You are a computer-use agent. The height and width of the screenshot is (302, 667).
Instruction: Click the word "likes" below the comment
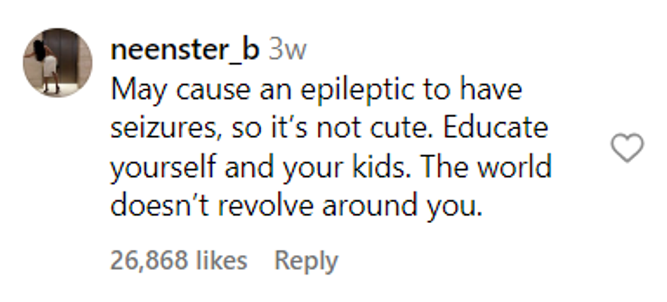(x=221, y=261)
